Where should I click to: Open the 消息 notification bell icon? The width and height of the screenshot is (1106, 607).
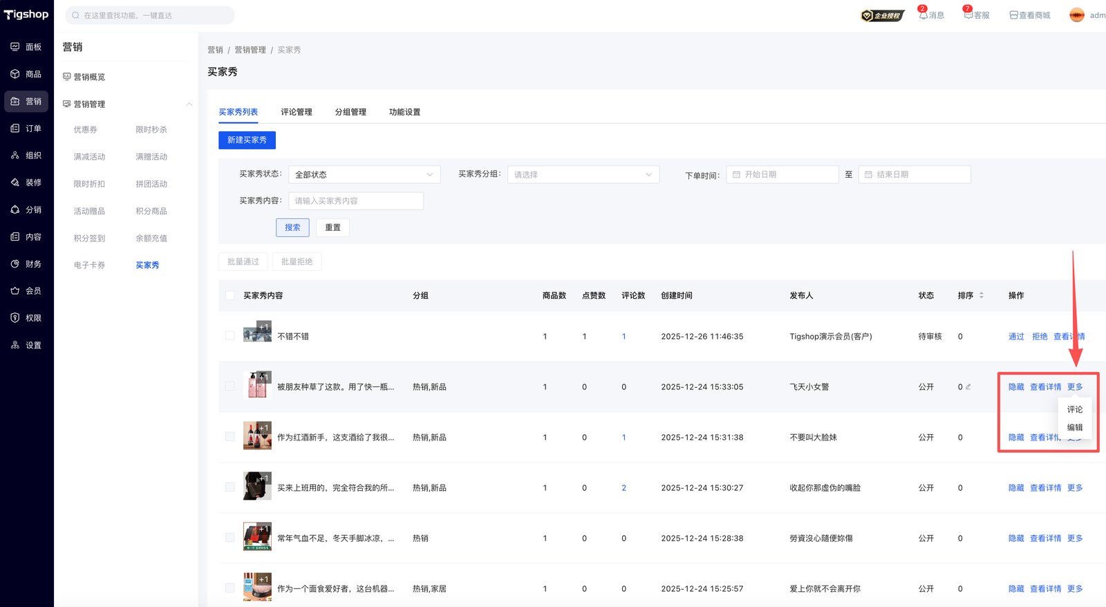pos(924,15)
